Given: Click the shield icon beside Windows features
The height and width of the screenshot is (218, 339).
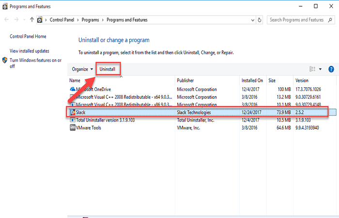Looking at the screenshot, I should pyautogui.click(x=5, y=60).
